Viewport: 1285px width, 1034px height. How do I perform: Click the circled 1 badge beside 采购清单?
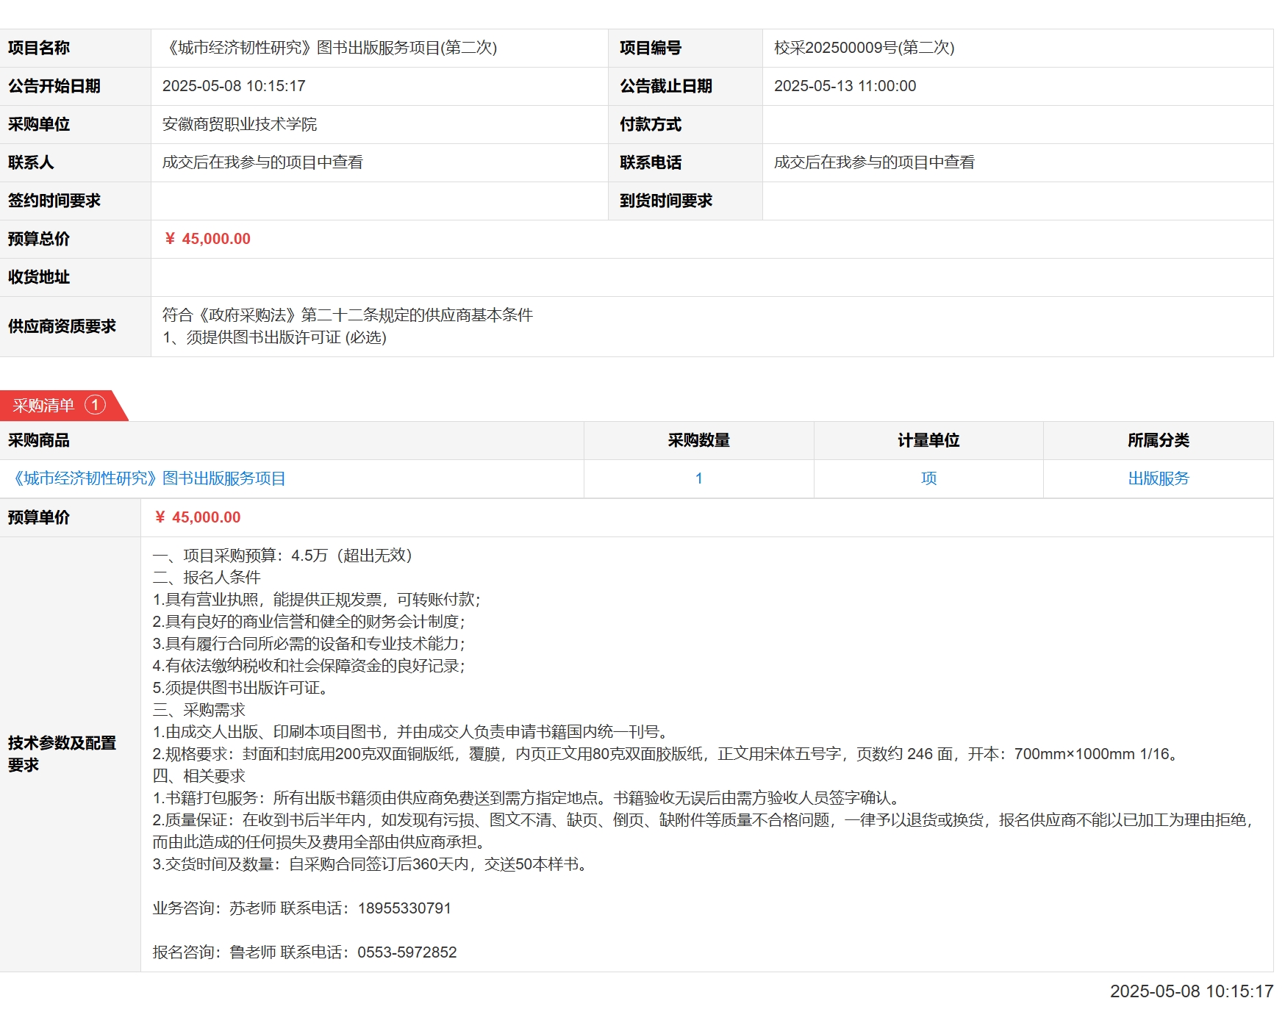(x=95, y=405)
